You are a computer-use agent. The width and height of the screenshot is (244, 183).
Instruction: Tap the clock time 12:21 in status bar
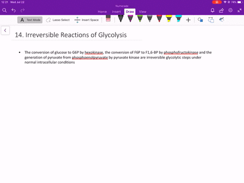[x=5, y=2]
